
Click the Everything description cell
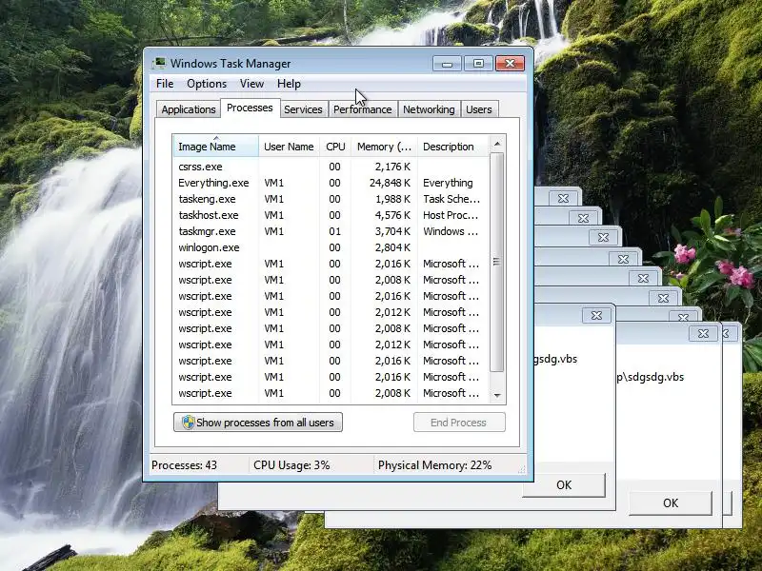pyautogui.click(x=448, y=183)
